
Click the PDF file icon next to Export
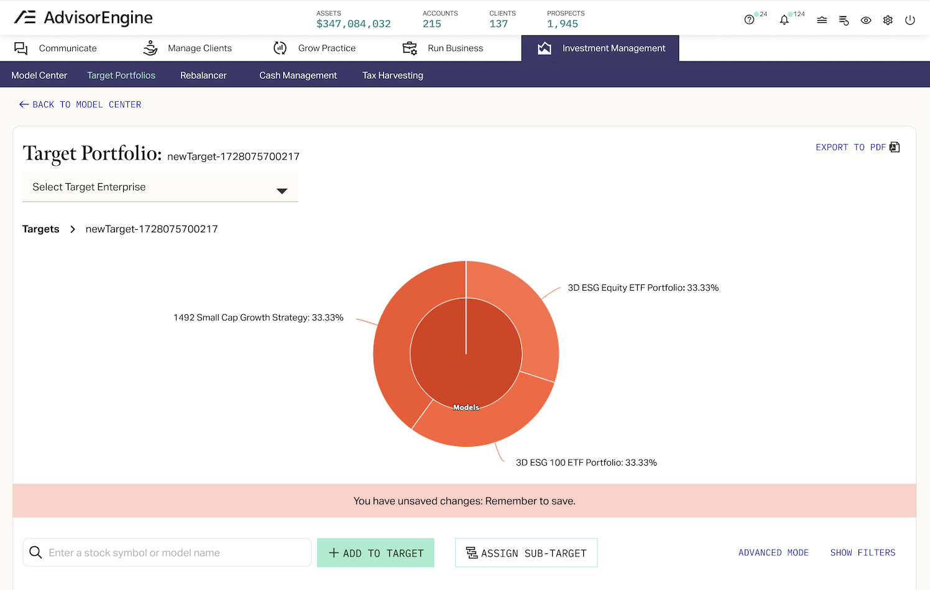tap(895, 147)
